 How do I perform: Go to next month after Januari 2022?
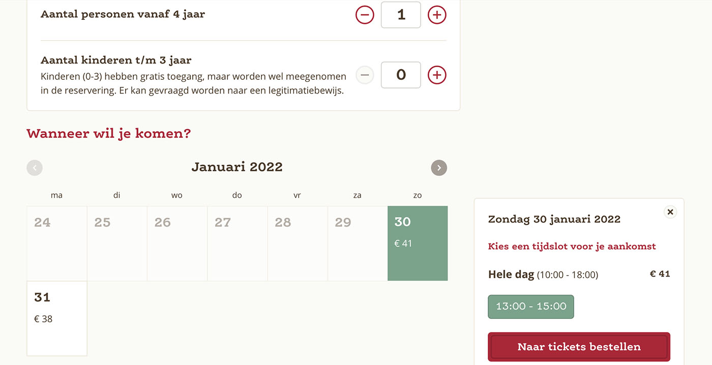(439, 168)
